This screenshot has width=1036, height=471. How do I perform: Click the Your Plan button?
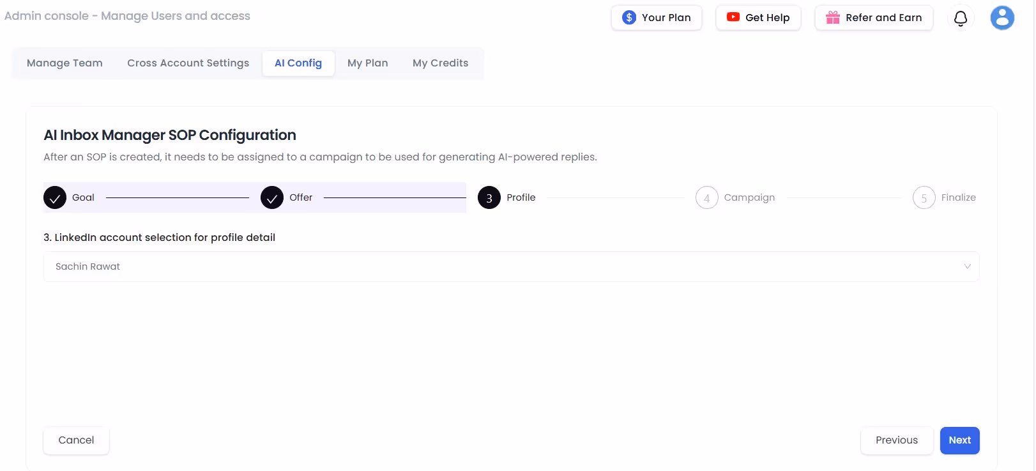(657, 18)
